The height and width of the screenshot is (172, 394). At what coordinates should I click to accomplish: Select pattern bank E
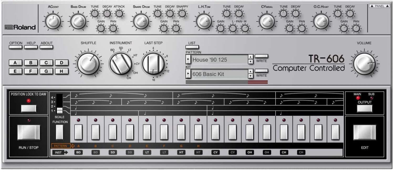coord(15,71)
